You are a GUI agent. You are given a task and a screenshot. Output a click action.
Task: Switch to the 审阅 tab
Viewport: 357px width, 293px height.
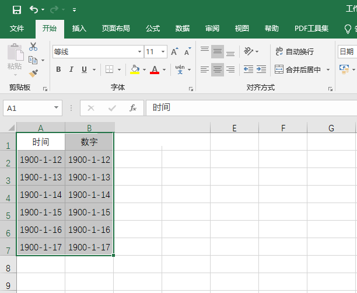point(212,28)
